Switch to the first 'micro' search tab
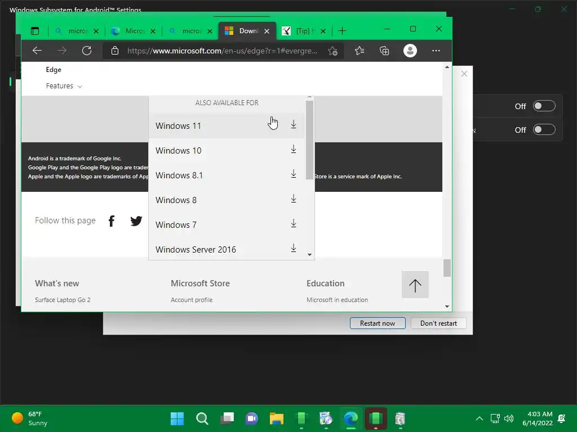Viewport: 577px width, 432px height. [77, 31]
